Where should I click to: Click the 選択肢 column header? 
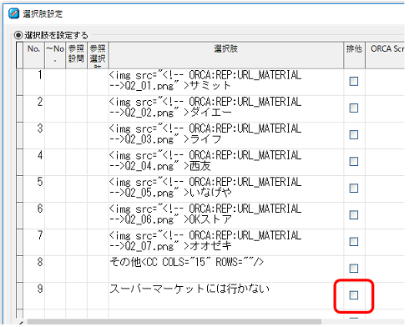226,55
